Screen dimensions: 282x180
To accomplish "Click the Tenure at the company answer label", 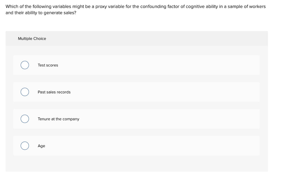I will coord(58,119).
